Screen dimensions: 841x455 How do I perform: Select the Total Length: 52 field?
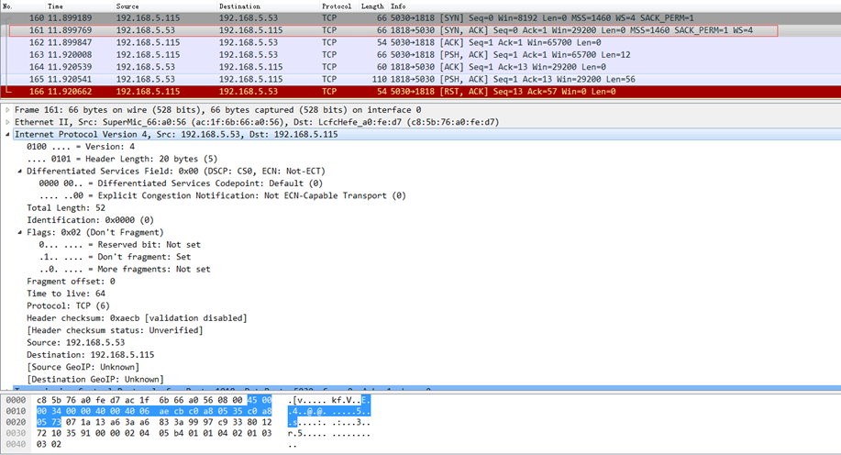tap(66, 207)
